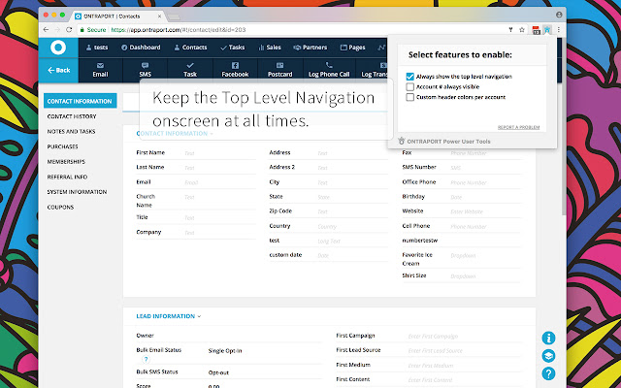Open Contacts in top navigation
The image size is (621, 388).
190,48
